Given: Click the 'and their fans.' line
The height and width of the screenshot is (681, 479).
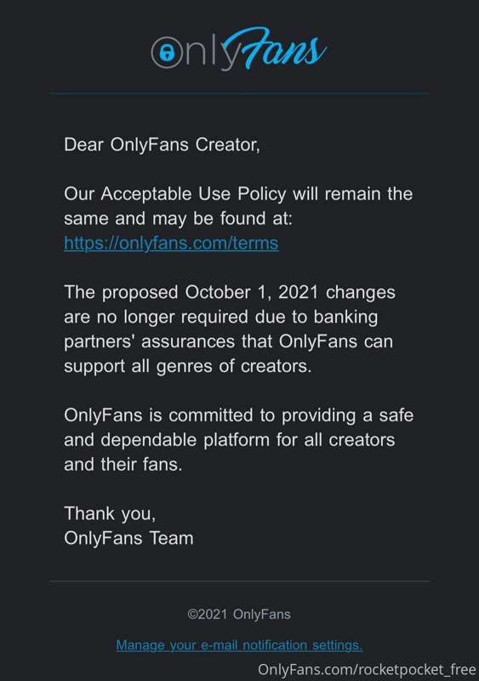Looking at the screenshot, I should 123,464.
